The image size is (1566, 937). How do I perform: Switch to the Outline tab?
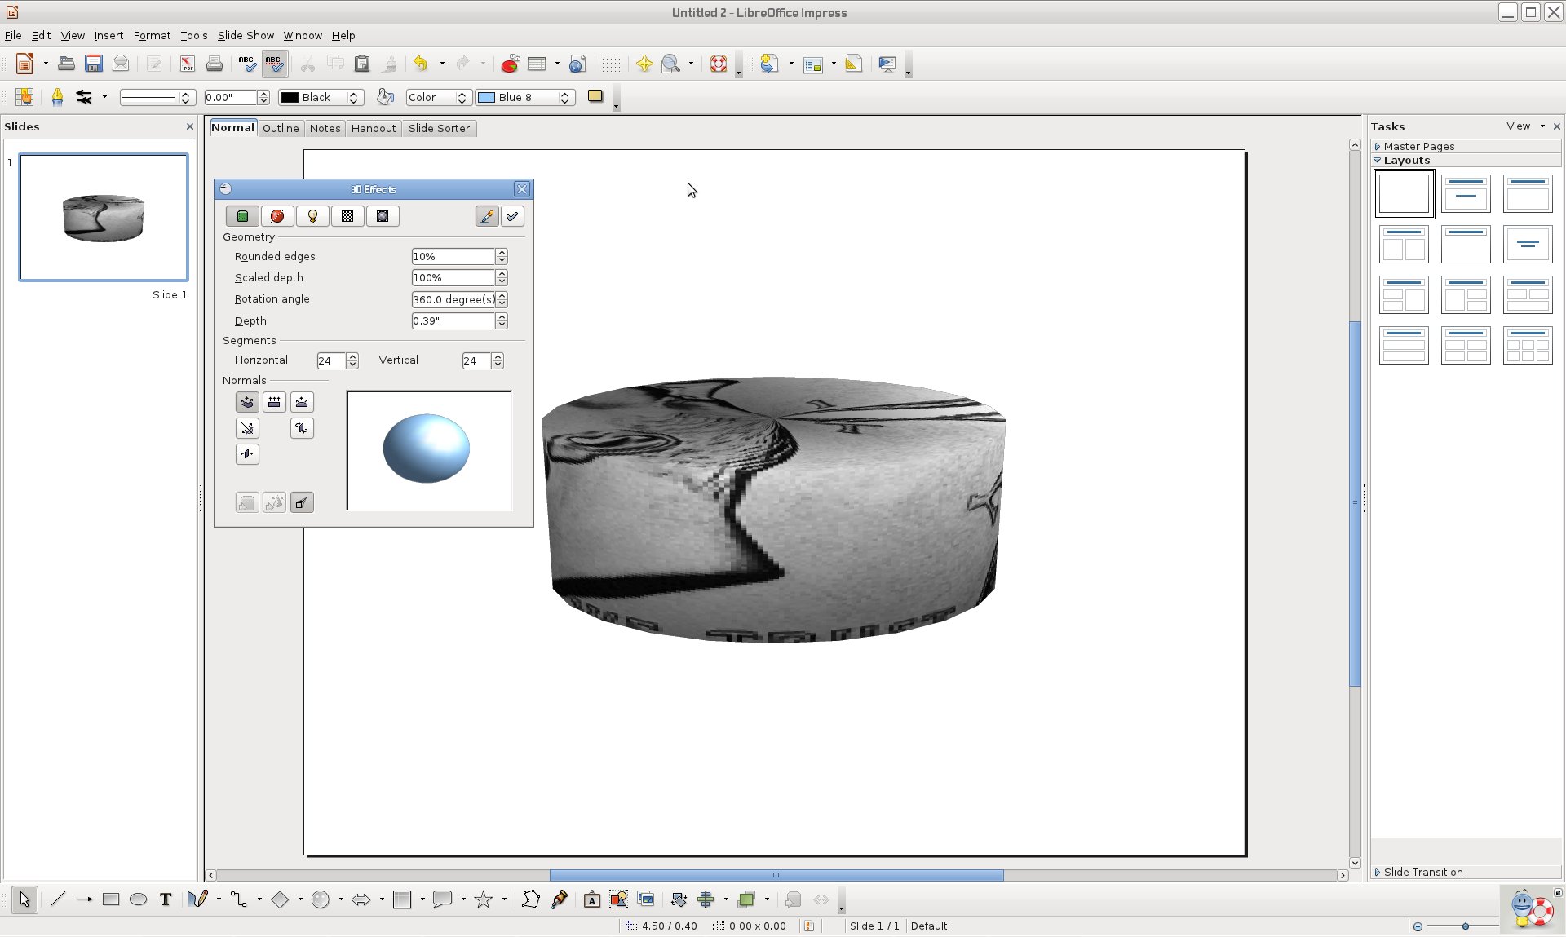click(x=281, y=128)
